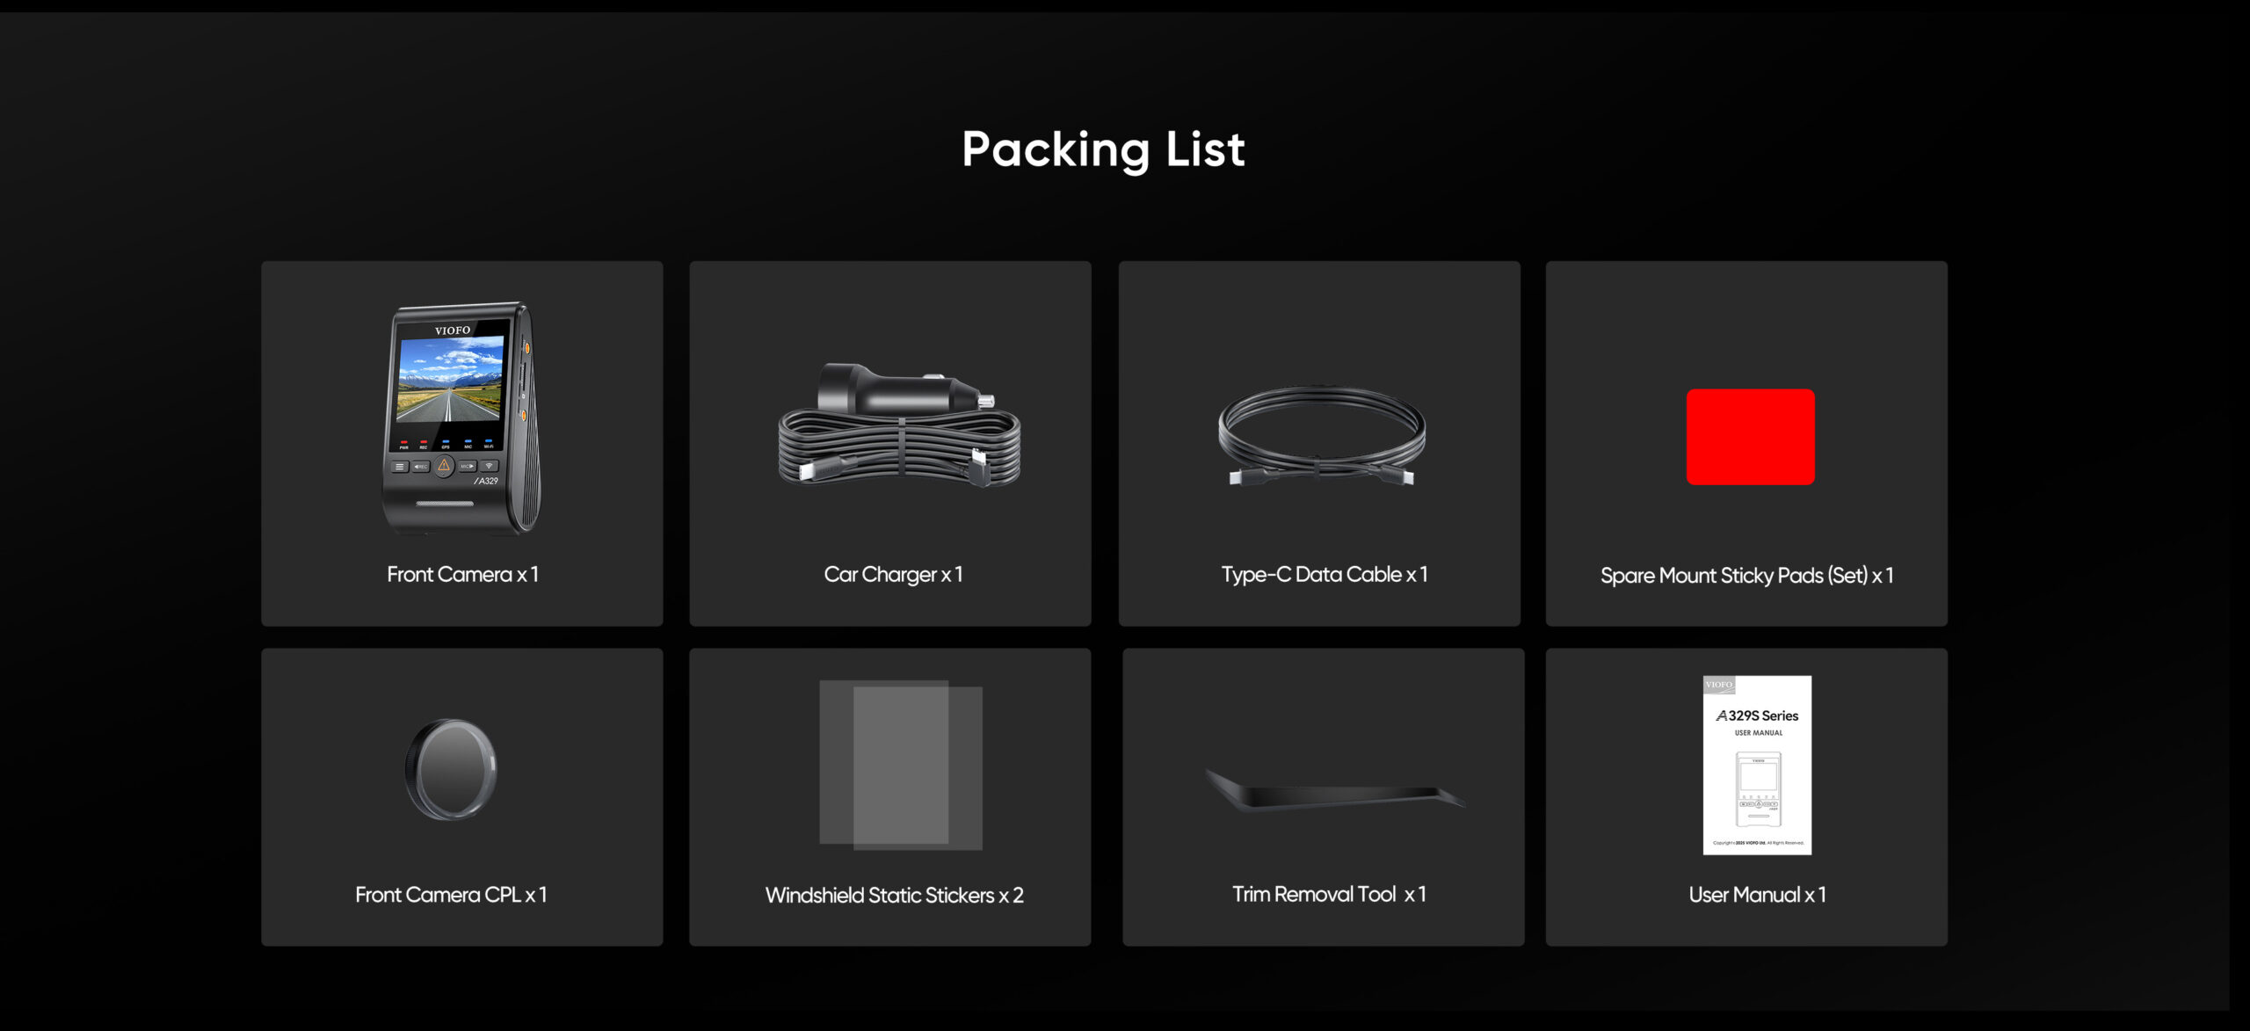The image size is (2250, 1031).
Task: Select the 'Front Camera CPL x 1' caption
Action: point(451,895)
